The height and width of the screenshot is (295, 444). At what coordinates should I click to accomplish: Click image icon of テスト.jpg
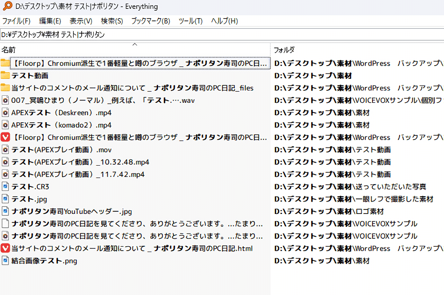(x=5, y=199)
